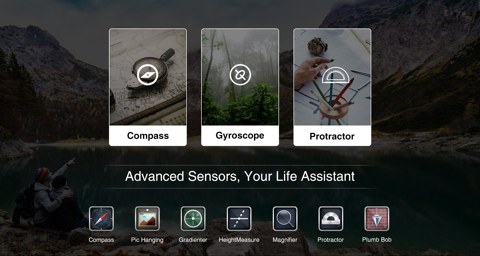
Task: Click the Pic Hanging label text
Action: click(x=147, y=240)
